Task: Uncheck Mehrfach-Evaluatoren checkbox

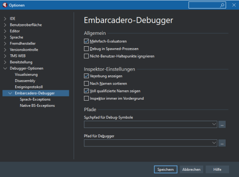Action: click(87, 41)
